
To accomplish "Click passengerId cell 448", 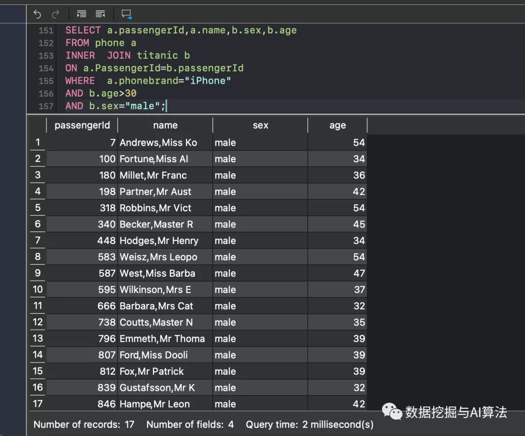I will pyautogui.click(x=82, y=241).
